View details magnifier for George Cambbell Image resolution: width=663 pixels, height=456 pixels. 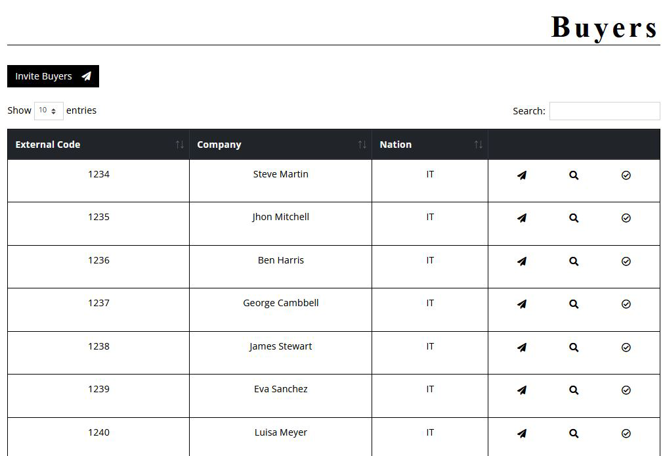[574, 304]
